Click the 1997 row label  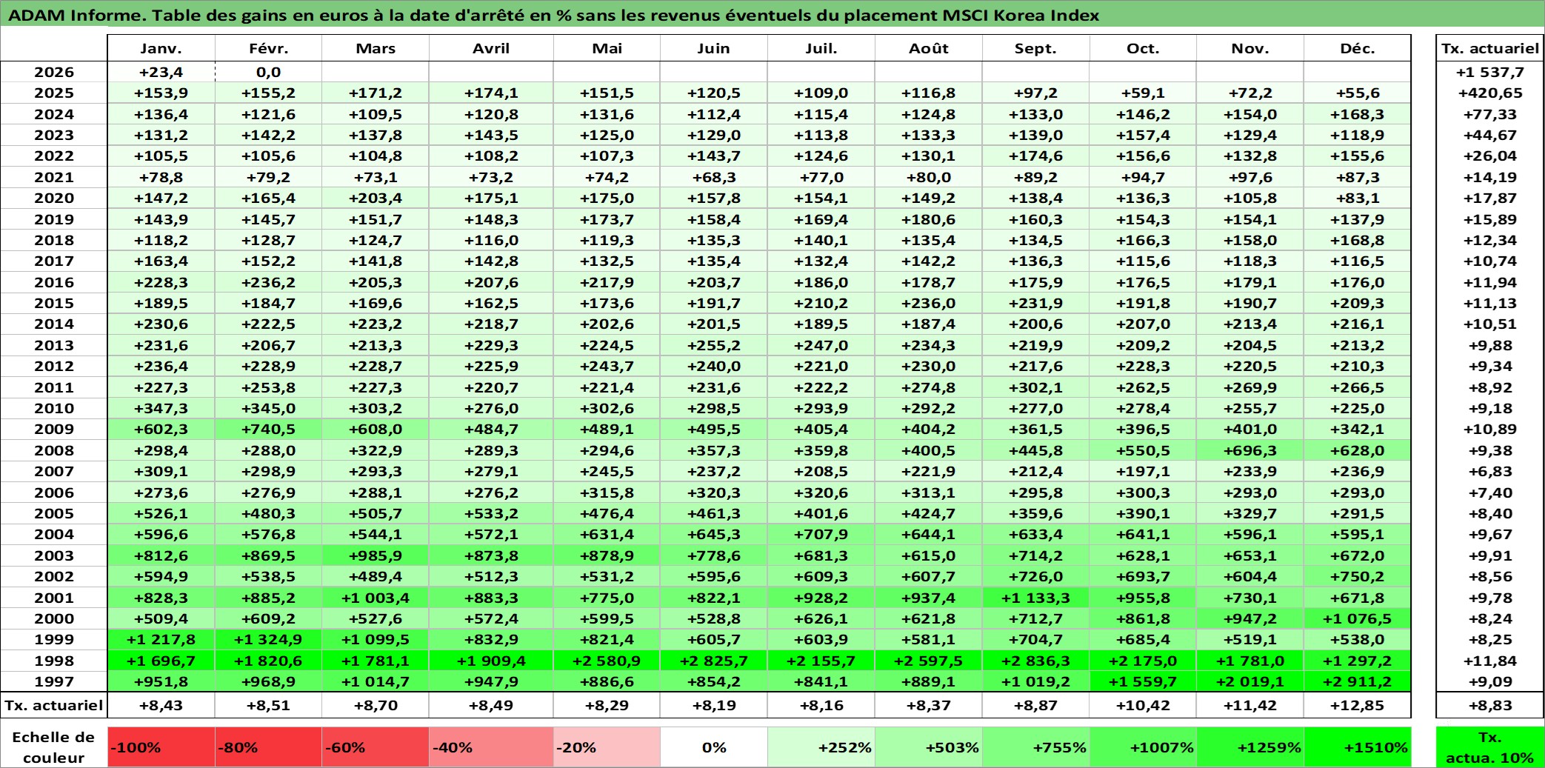[54, 681]
